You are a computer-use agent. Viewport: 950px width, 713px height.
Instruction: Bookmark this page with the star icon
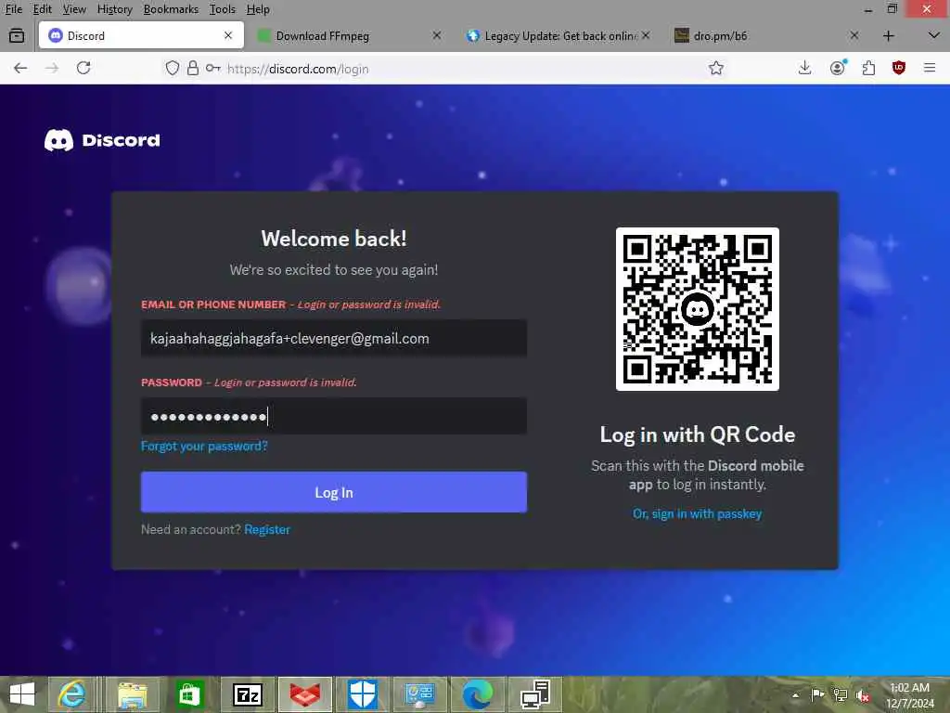click(x=716, y=68)
